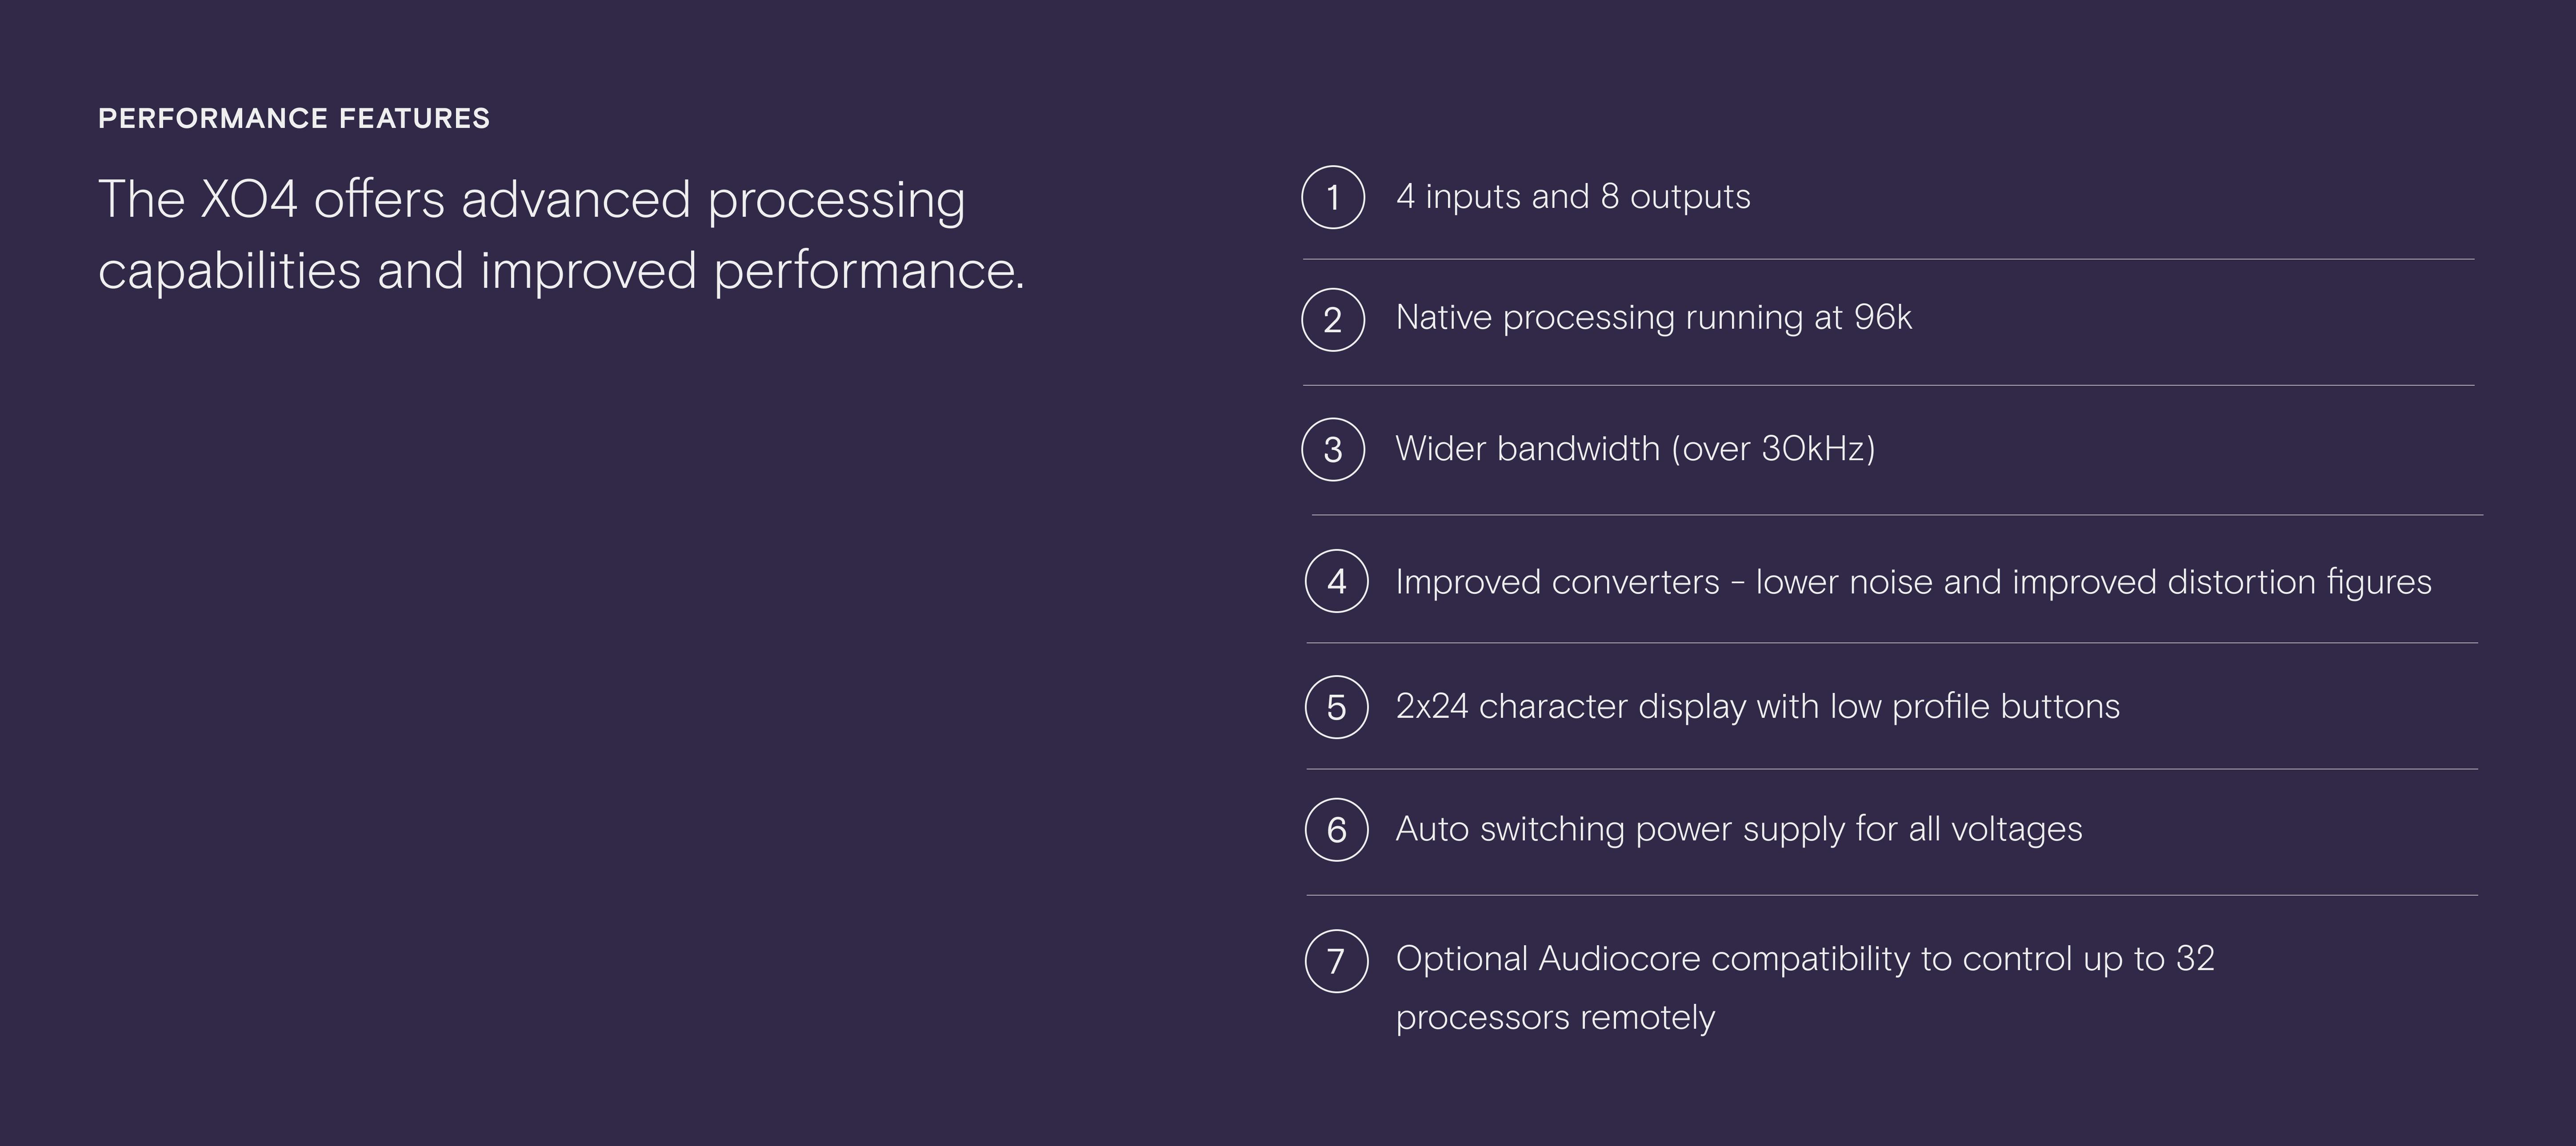Click the circled number 4 icon
The width and height of the screenshot is (2576, 1146).
pos(1336,581)
